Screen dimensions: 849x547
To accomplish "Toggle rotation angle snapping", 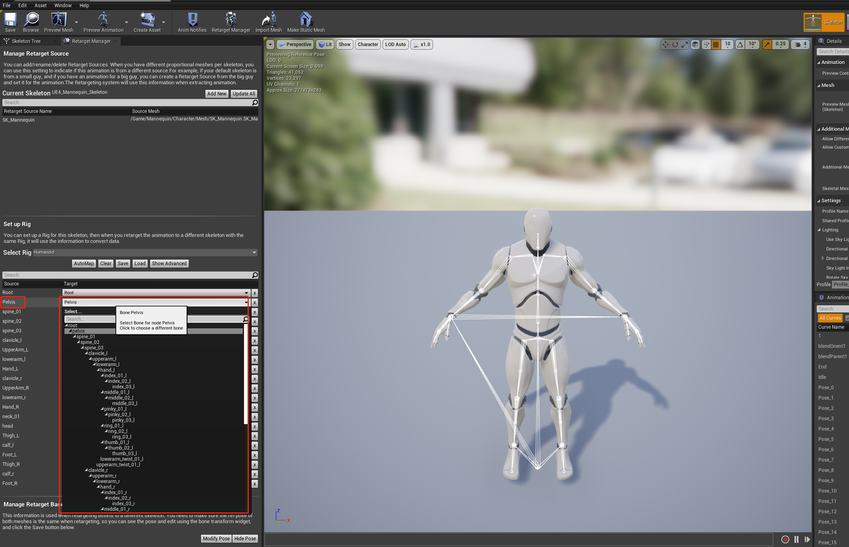I will point(740,45).
